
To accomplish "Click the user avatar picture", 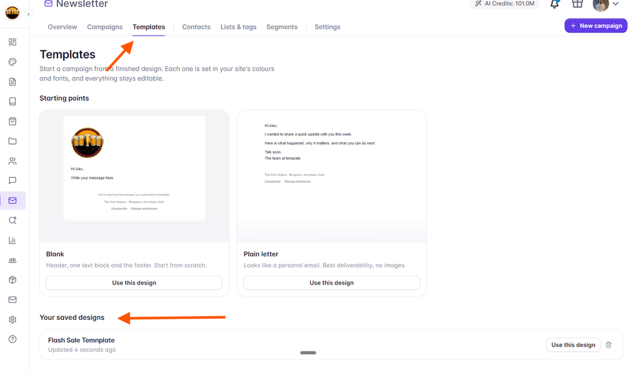I will (601, 5).
